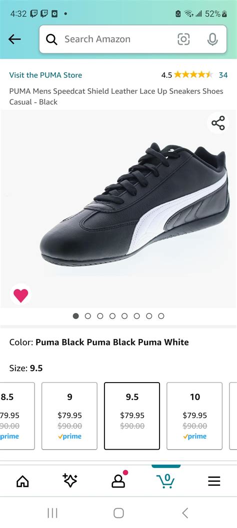Open the 34 ratings link
Image resolution: width=237 pixels, height=528 pixels.
coord(223,75)
